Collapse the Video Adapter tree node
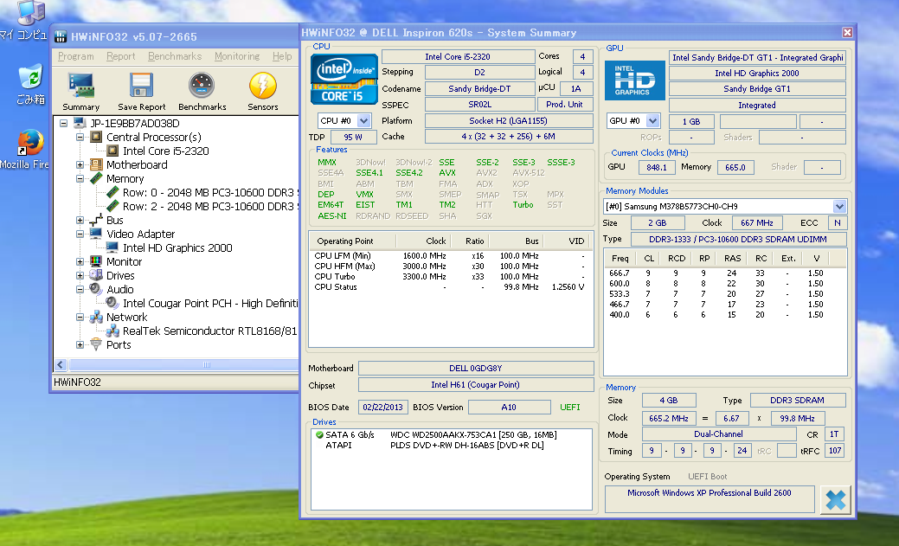Image resolution: width=899 pixels, height=546 pixels. tap(80, 234)
